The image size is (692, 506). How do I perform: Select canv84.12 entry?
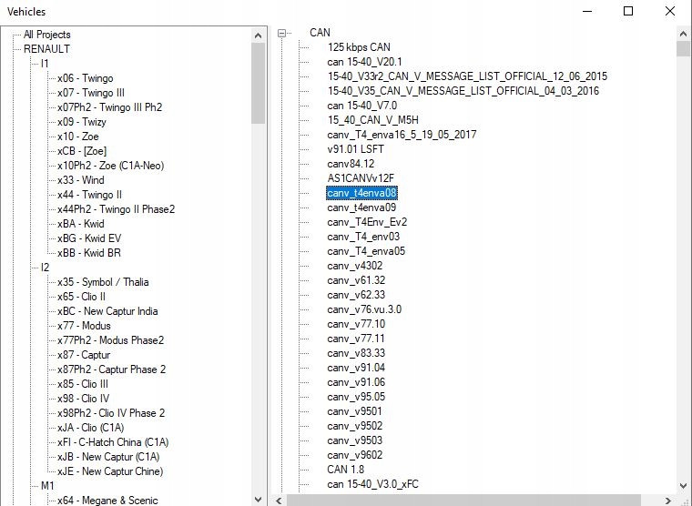pyautogui.click(x=351, y=164)
